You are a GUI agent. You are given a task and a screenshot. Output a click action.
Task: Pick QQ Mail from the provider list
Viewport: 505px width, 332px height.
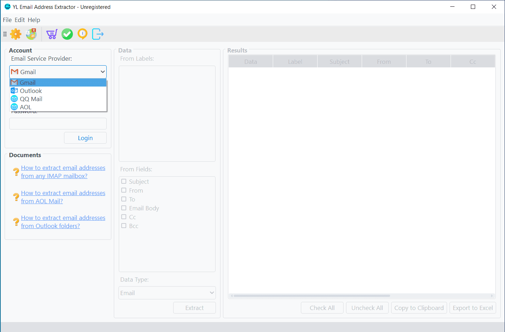(x=58, y=99)
